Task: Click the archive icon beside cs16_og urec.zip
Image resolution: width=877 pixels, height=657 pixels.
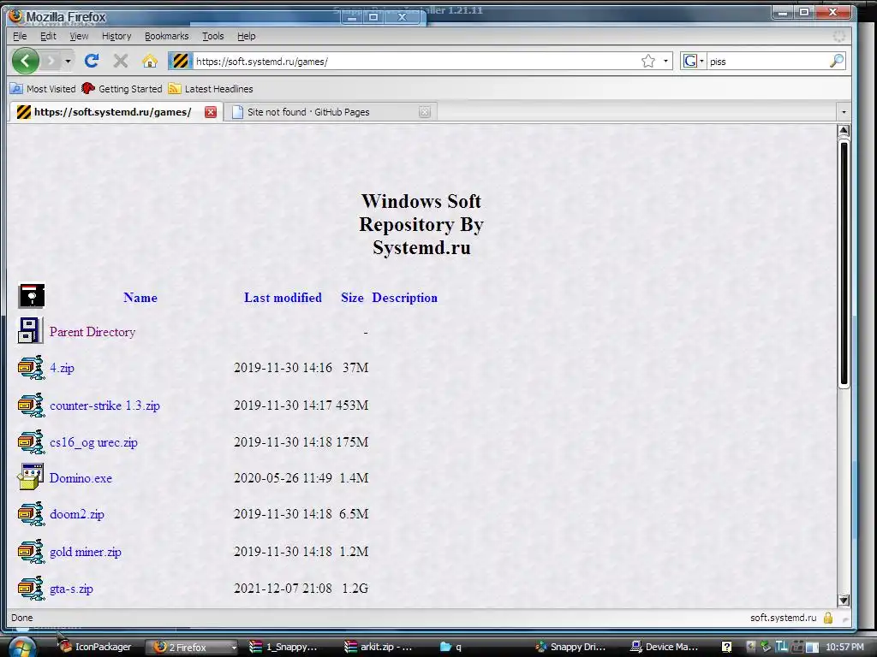Action: tap(31, 442)
